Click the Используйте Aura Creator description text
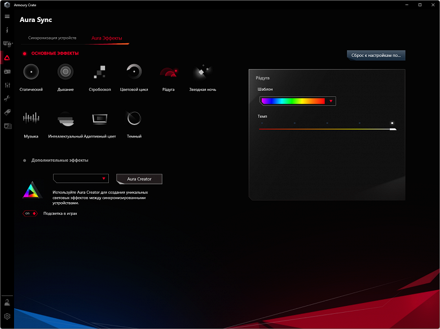Image resolution: width=440 pixels, height=329 pixels. (100, 198)
